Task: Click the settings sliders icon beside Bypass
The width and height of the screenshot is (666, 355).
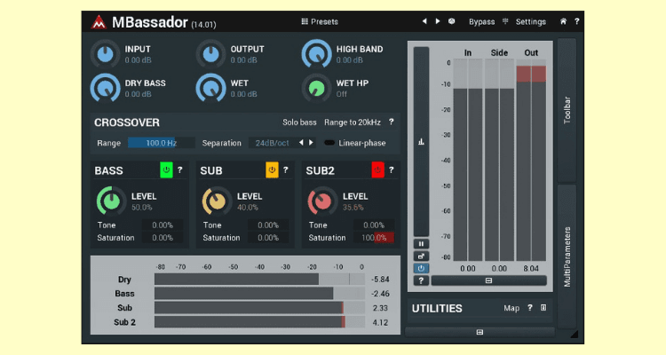Action: pos(505,21)
